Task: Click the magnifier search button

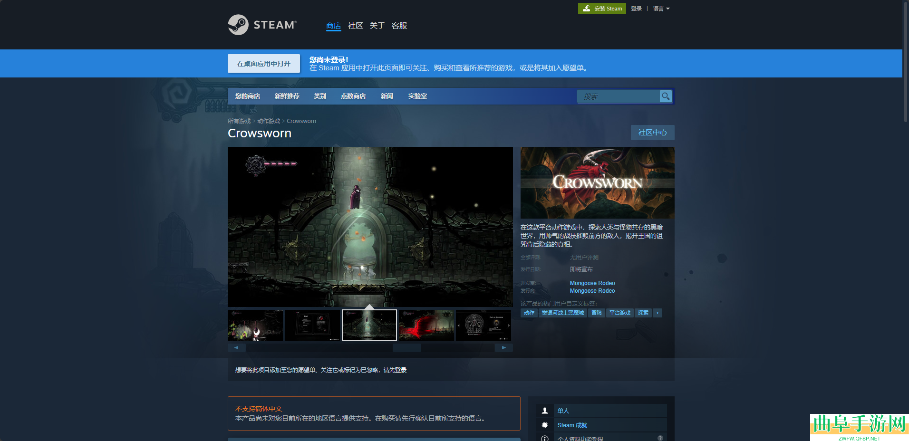Action: (x=666, y=96)
